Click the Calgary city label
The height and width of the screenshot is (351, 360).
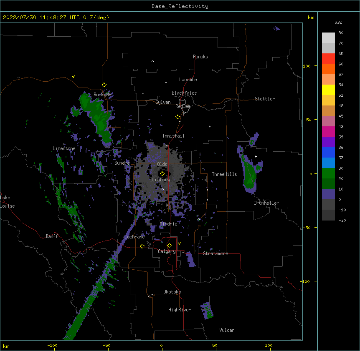[167, 251]
